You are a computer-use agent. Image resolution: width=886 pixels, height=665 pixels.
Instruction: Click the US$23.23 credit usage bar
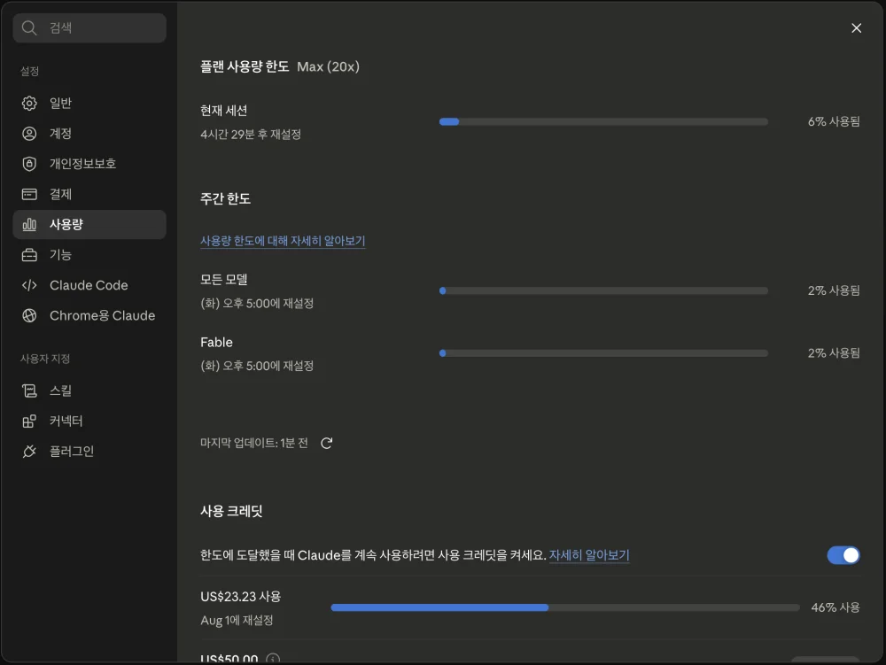pos(565,607)
